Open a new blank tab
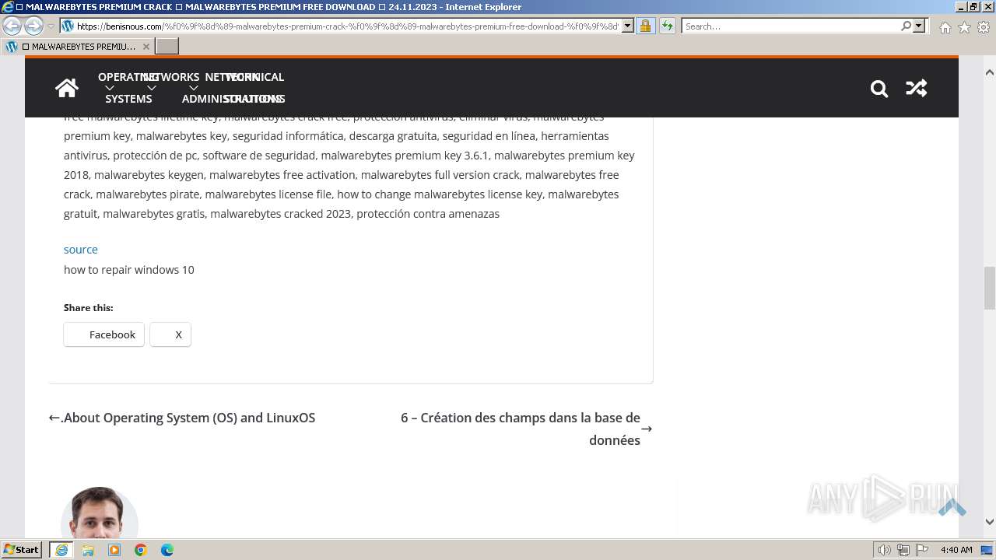The image size is (996, 560). click(x=167, y=46)
